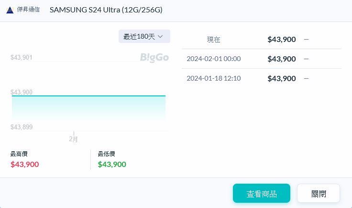Viewport: 352px width, 208px height.
Task: Select the 現在 price row
Action: (x=261, y=40)
